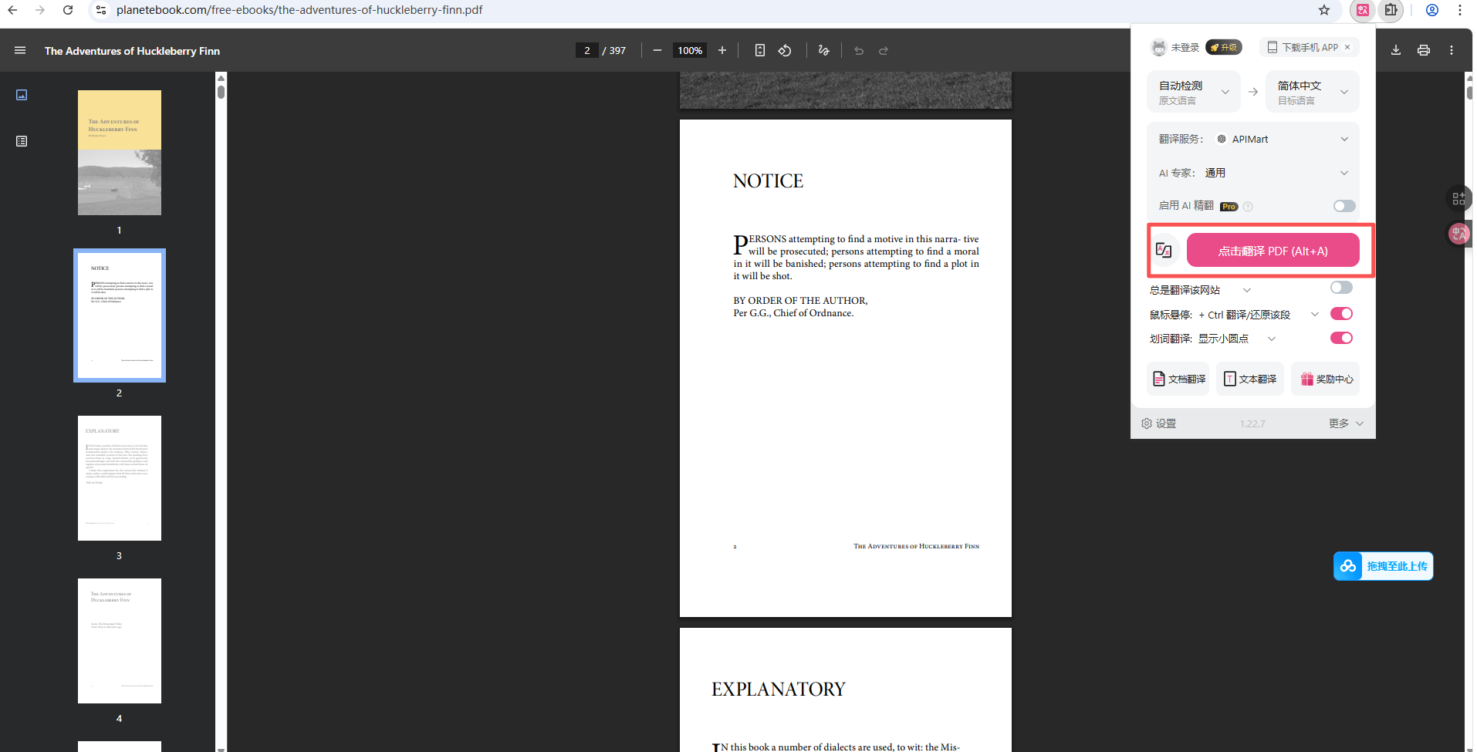Select the annotate/draw tool in PDF toolbar

click(x=823, y=50)
